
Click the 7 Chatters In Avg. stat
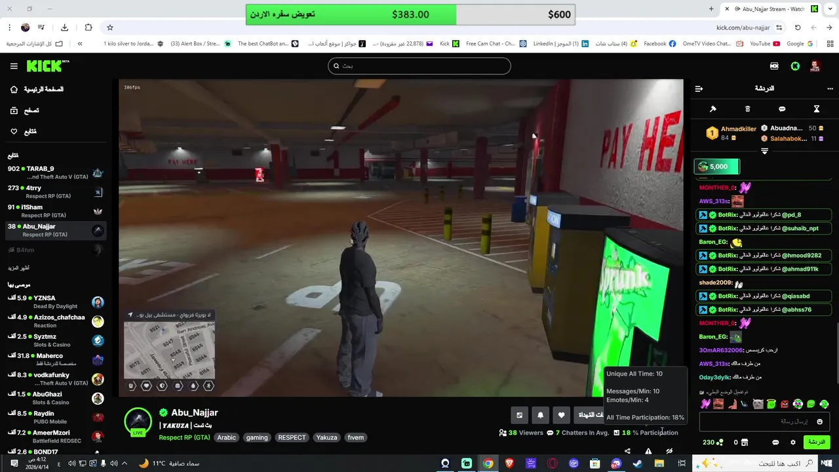click(579, 433)
